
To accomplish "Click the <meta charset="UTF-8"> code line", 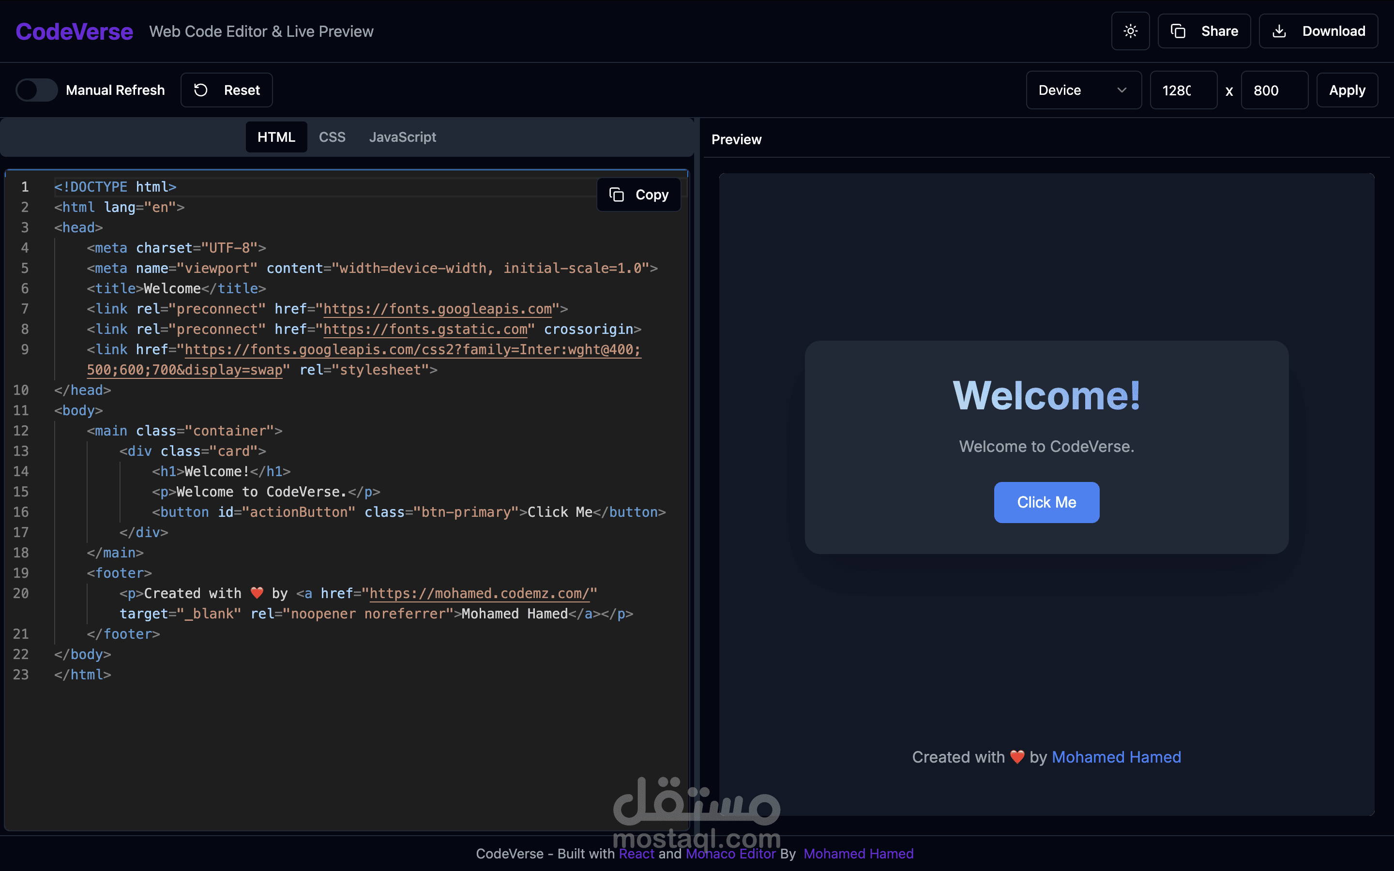I will (176, 248).
